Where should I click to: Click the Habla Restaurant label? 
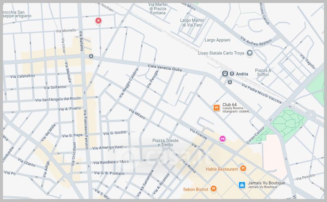[x=222, y=168]
